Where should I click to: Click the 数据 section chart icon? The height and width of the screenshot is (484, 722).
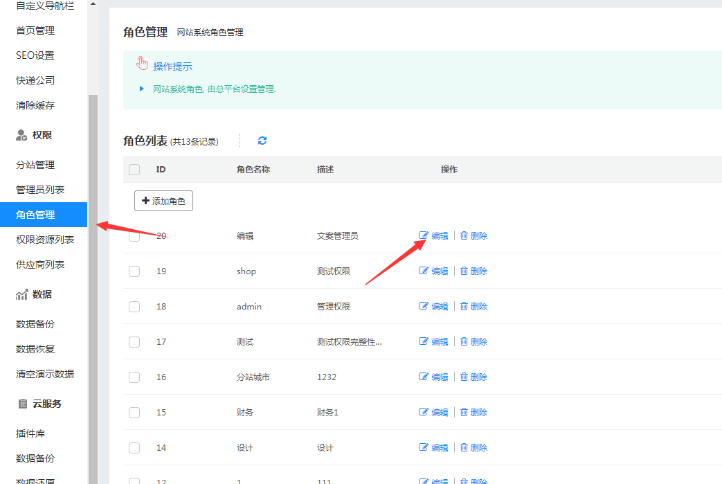tap(21, 295)
